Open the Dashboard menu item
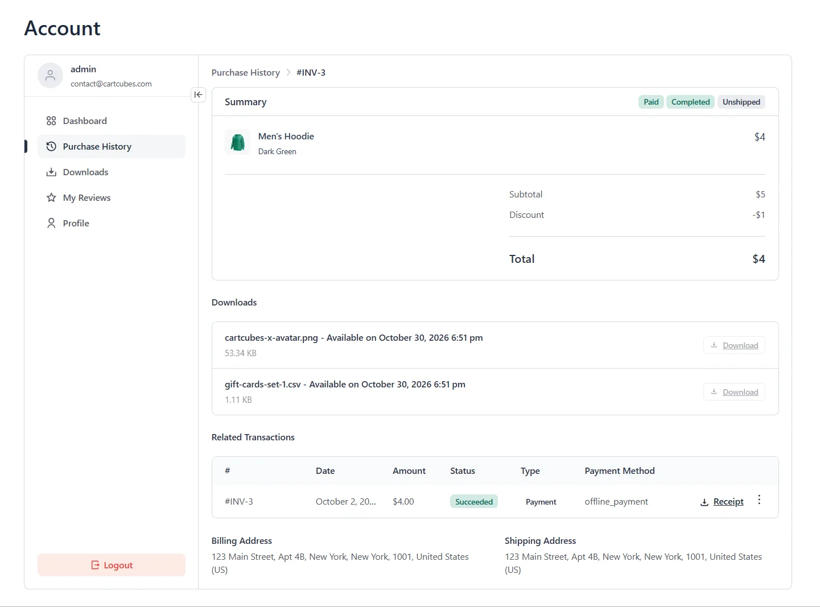 click(x=112, y=121)
